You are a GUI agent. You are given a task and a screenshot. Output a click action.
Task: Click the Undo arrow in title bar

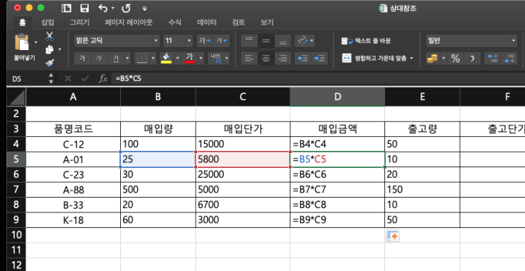pyautogui.click(x=102, y=8)
